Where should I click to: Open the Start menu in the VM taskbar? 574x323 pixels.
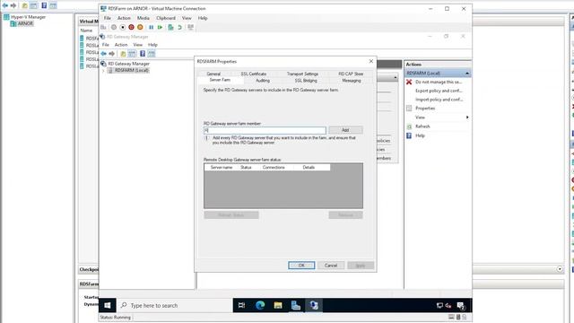[x=108, y=305]
